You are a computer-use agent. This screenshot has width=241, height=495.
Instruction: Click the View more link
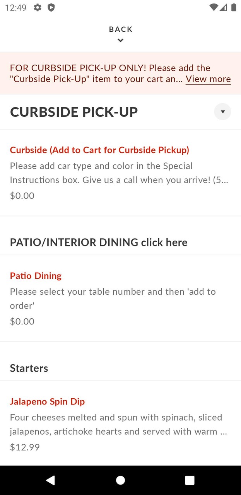pos(208,79)
